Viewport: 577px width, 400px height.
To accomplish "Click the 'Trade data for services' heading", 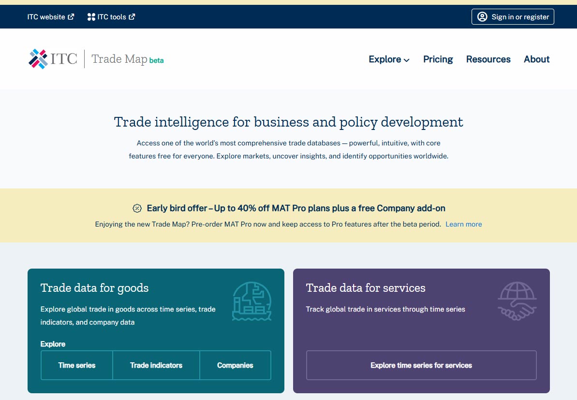I will [x=366, y=288].
